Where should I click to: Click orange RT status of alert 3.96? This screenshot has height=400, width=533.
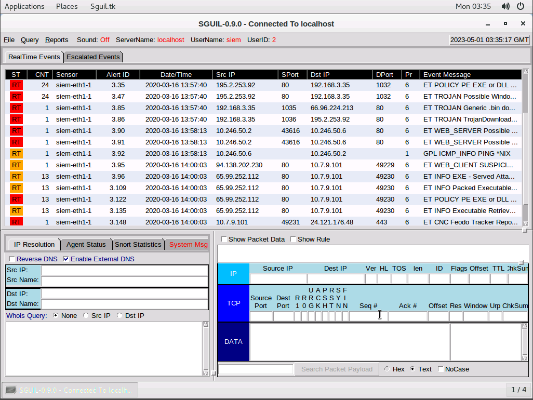click(x=16, y=177)
